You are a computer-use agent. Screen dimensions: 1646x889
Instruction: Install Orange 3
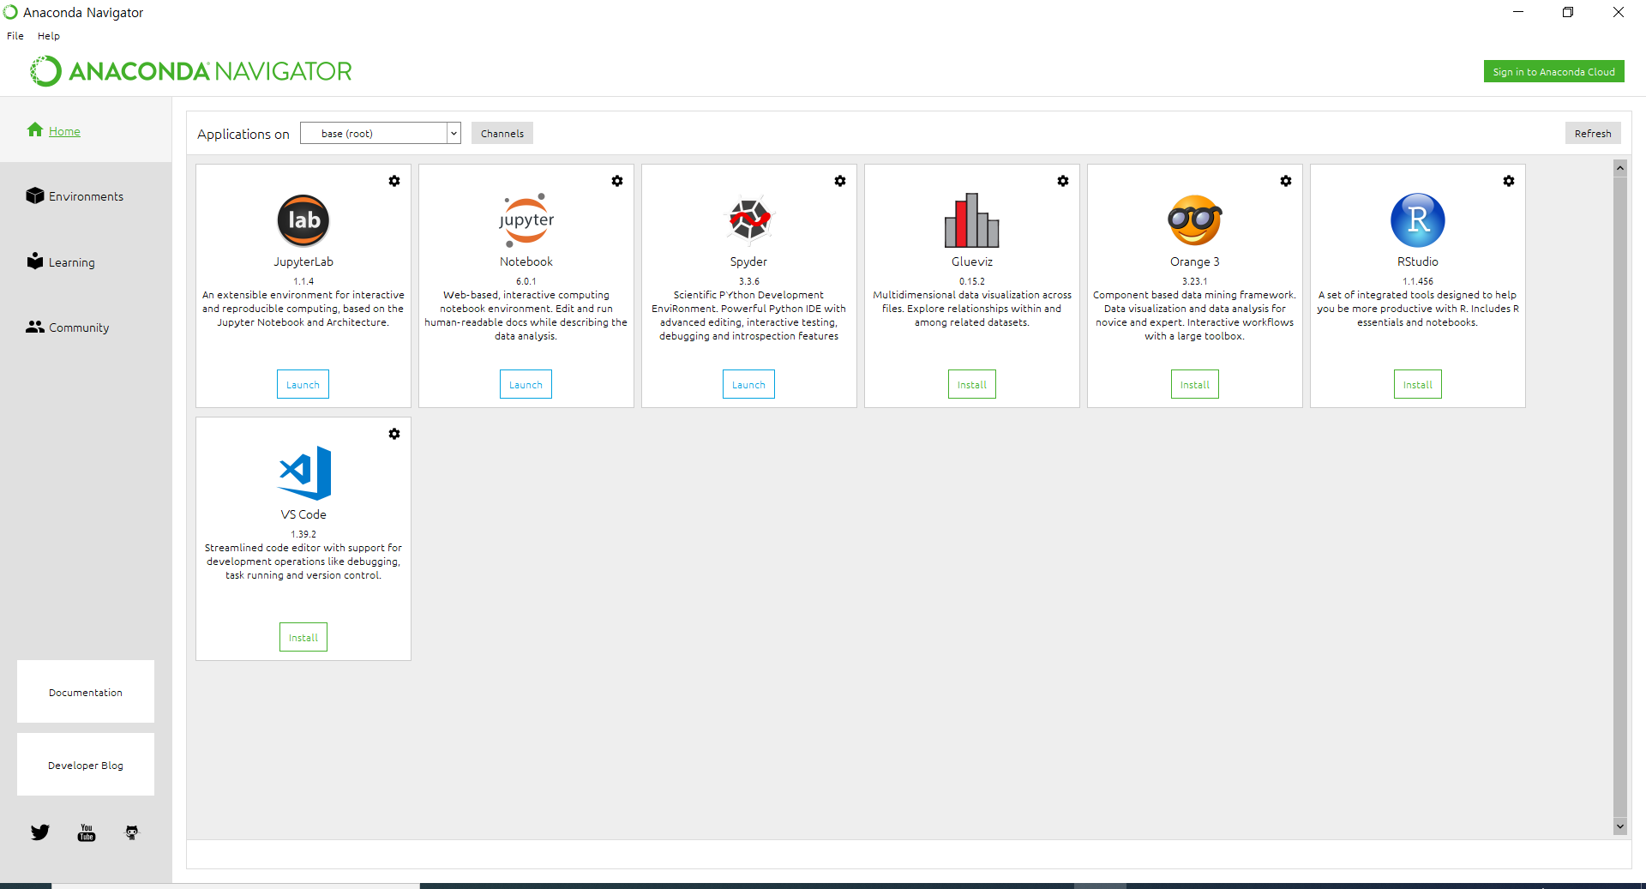(x=1195, y=385)
